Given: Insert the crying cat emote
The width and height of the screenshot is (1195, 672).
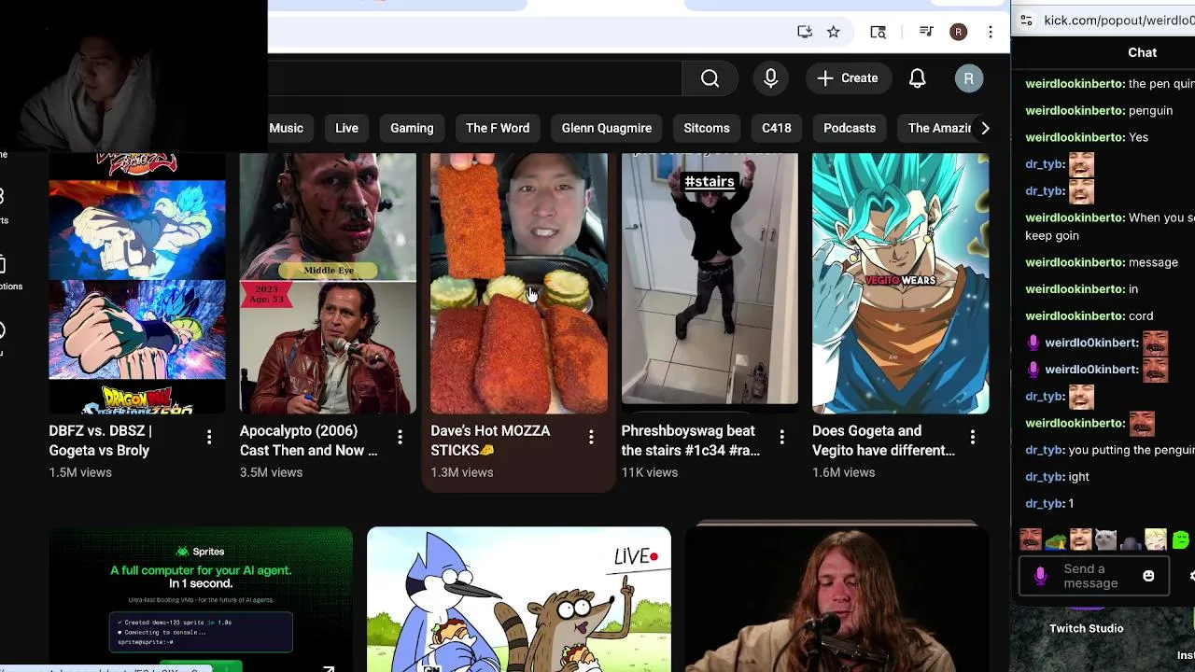Looking at the screenshot, I should (1105, 539).
